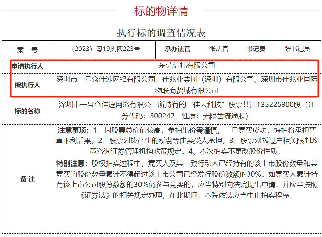Click the 案号 label cell

point(27,50)
